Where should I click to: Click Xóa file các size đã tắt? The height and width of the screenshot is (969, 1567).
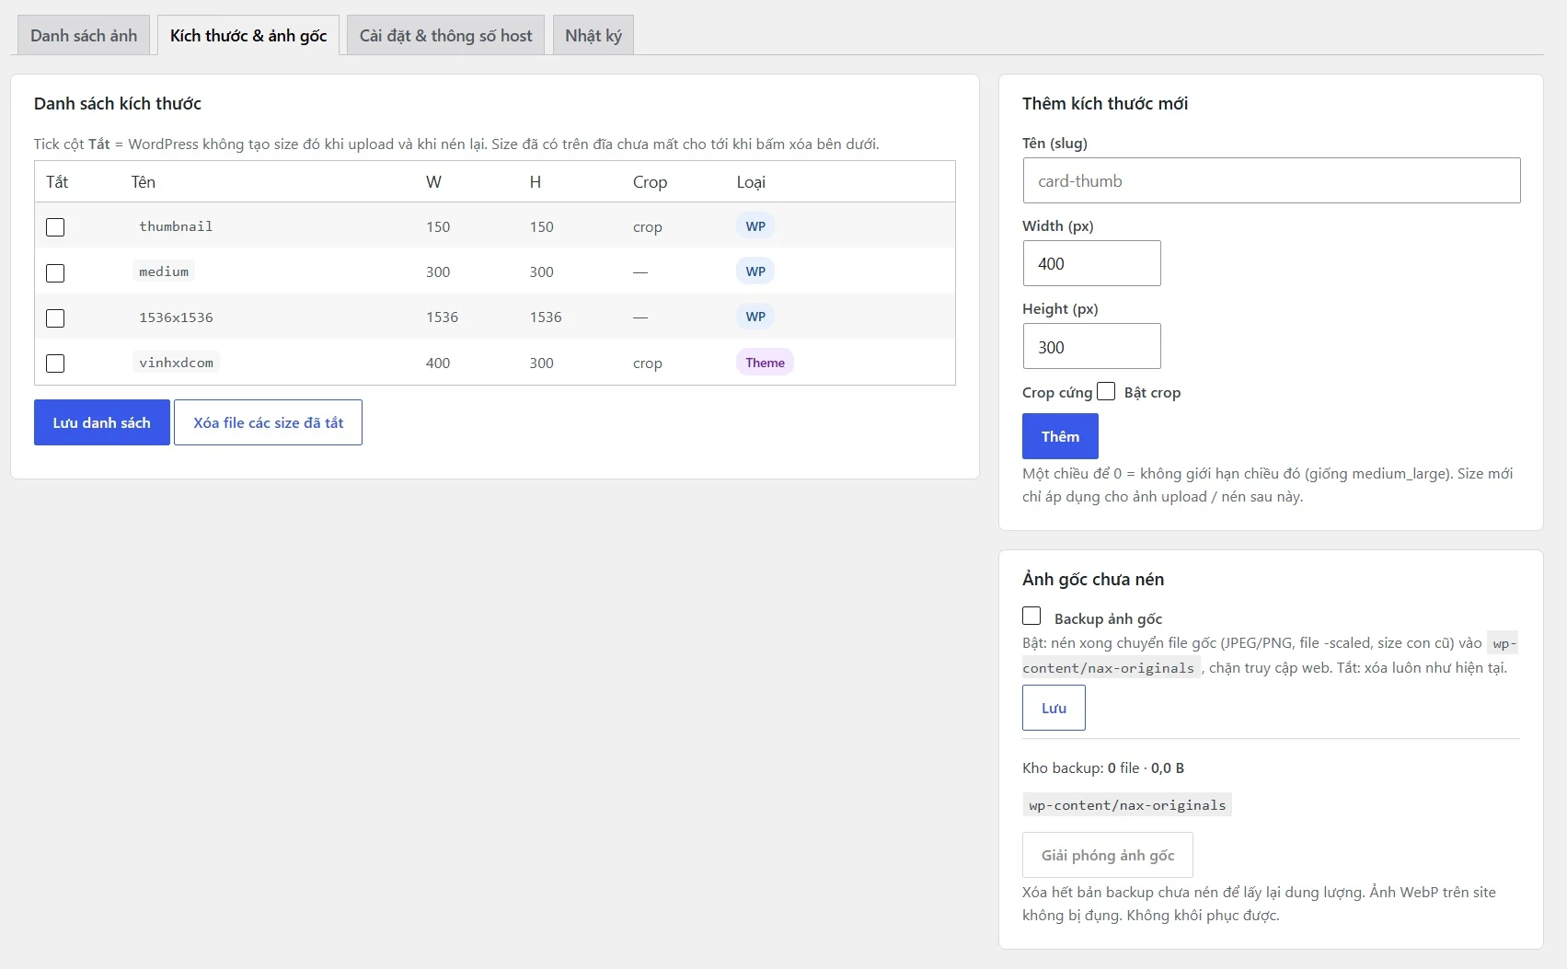click(x=268, y=422)
